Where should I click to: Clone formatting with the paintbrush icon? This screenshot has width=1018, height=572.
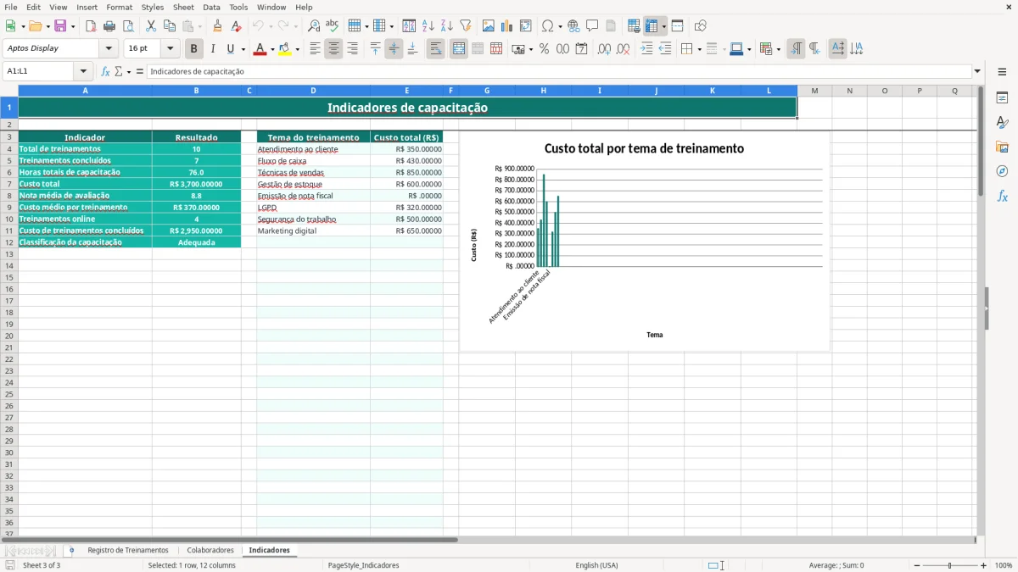(x=217, y=26)
